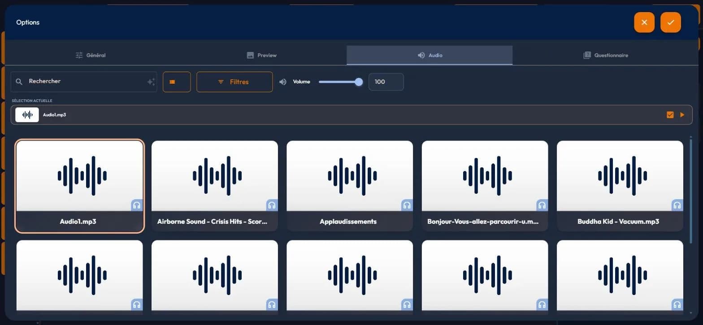Confirm options with the checkmark button
This screenshot has width=703, height=325.
[671, 22]
